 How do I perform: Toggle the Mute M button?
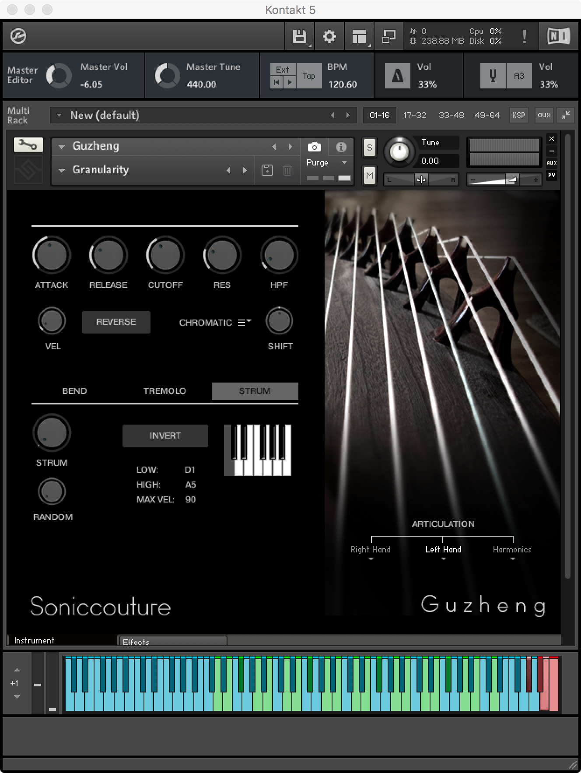tap(370, 176)
